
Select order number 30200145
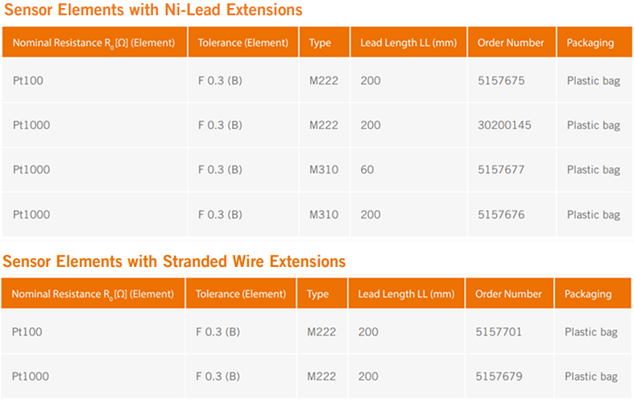[504, 125]
